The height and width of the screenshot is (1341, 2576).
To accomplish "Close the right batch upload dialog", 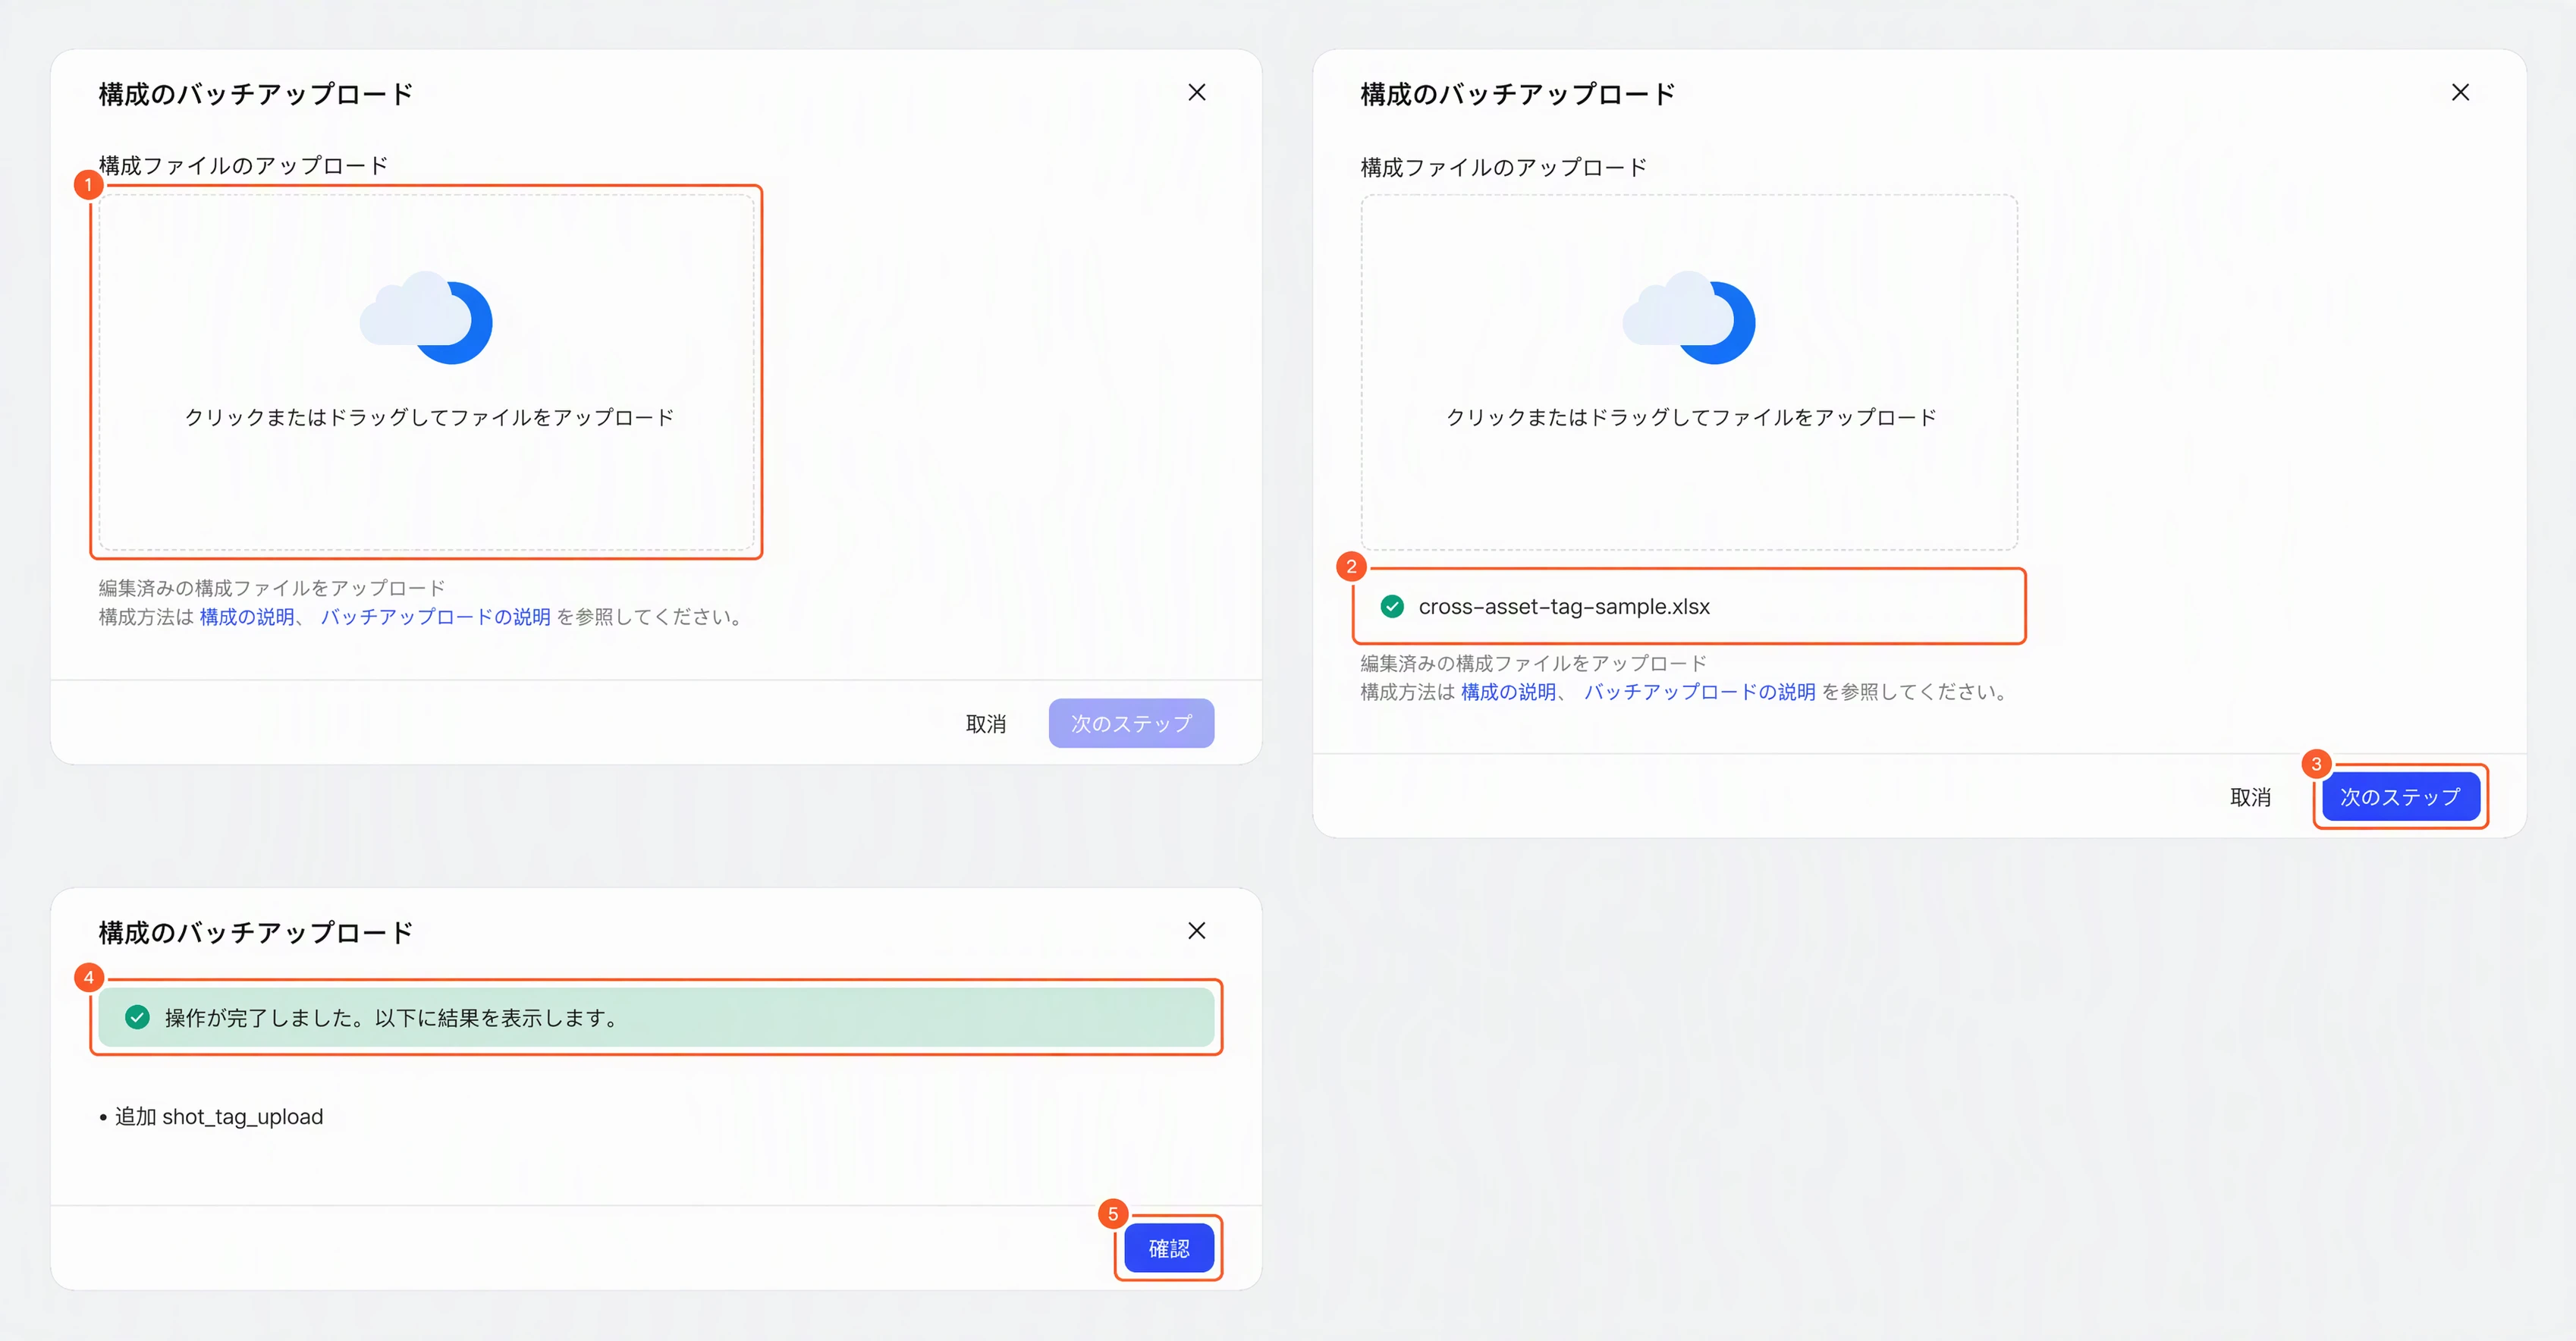I will click(x=2460, y=92).
